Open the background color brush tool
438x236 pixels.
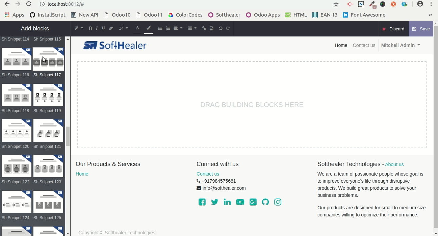tap(149, 28)
